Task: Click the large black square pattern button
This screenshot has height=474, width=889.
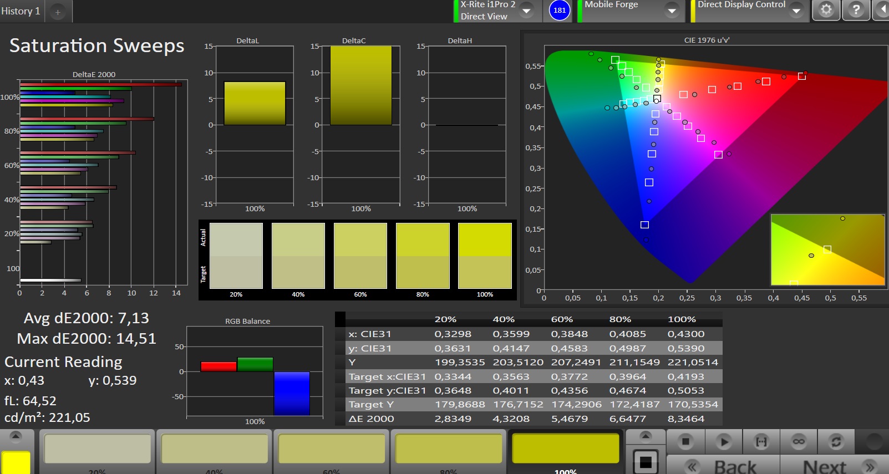Action: coord(646,461)
